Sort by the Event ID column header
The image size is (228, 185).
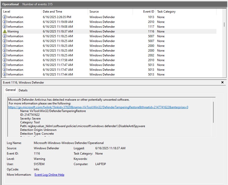[x=144, y=12]
